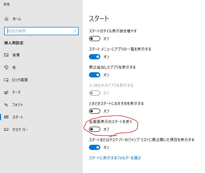Open the 背景 settings page
This screenshot has width=205, height=173.
(16, 55)
